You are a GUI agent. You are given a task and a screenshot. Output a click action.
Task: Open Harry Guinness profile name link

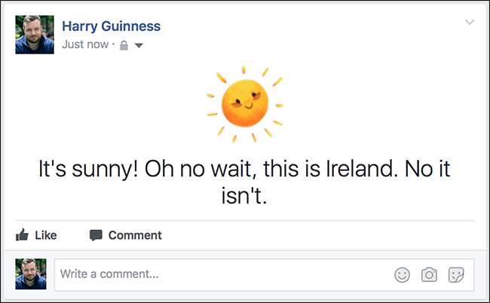(x=111, y=26)
